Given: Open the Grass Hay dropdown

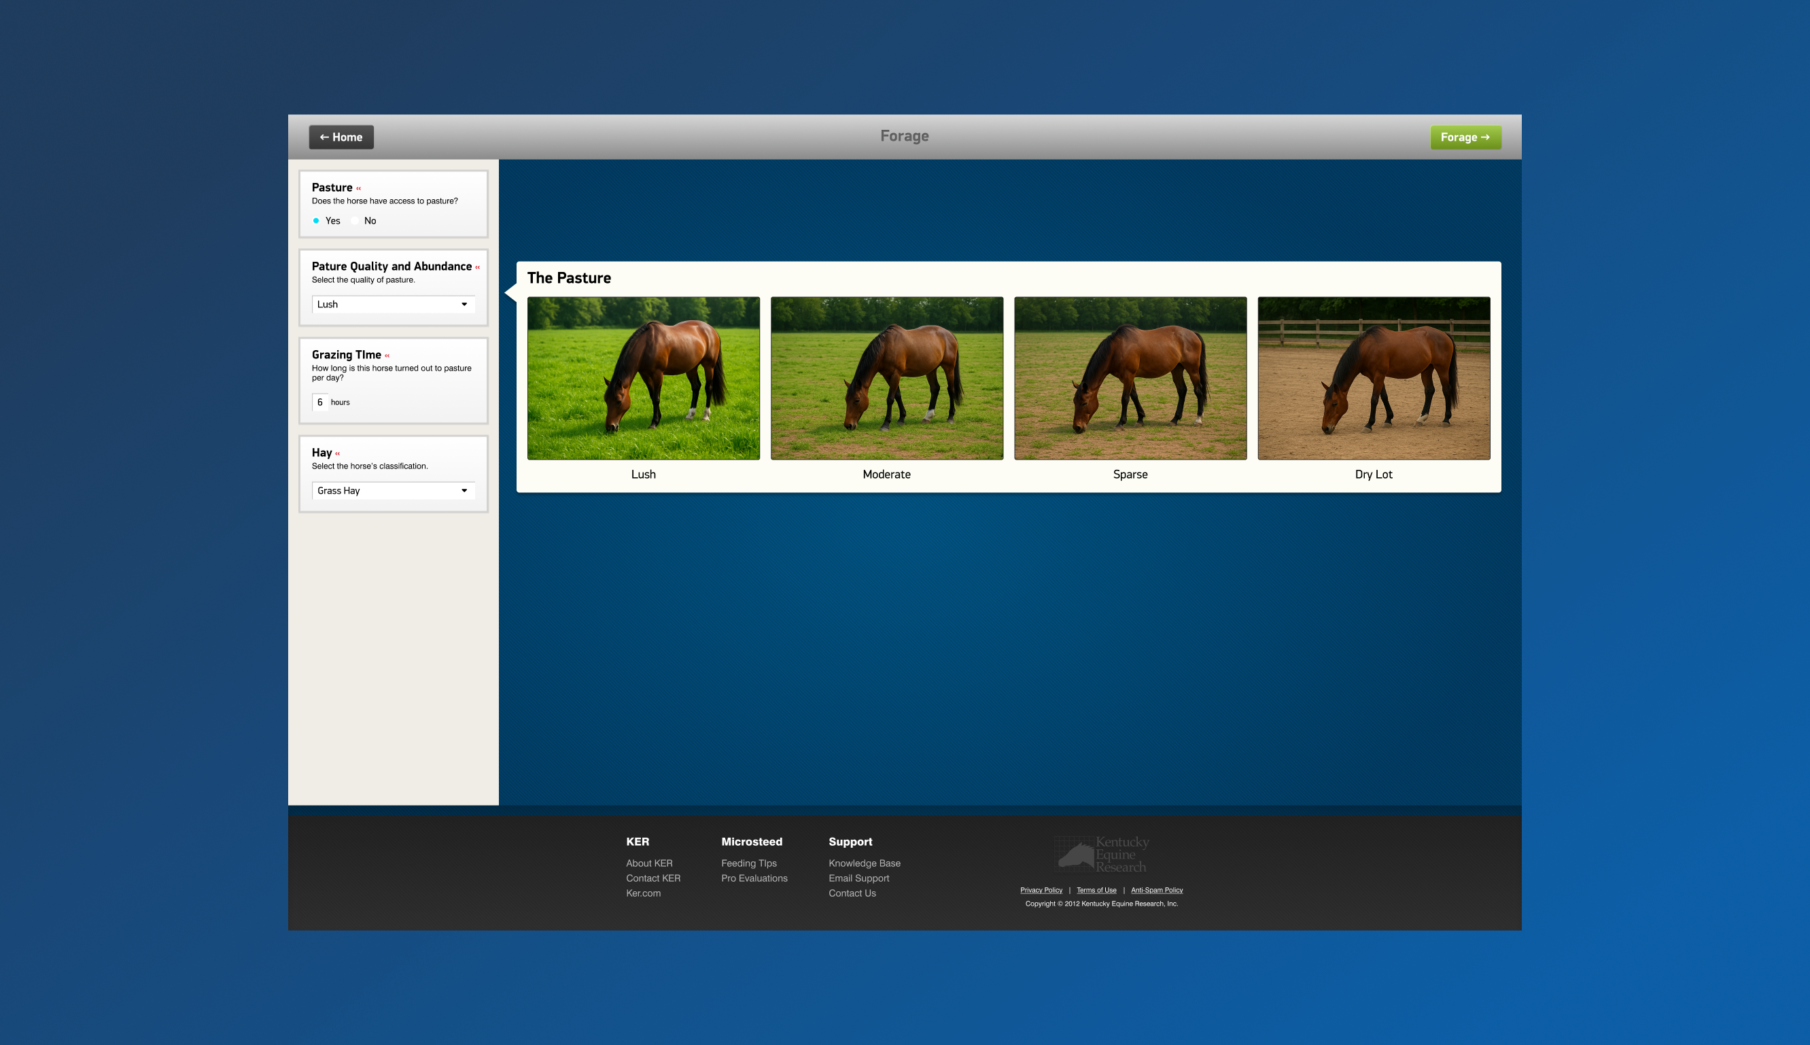Looking at the screenshot, I should pyautogui.click(x=393, y=491).
